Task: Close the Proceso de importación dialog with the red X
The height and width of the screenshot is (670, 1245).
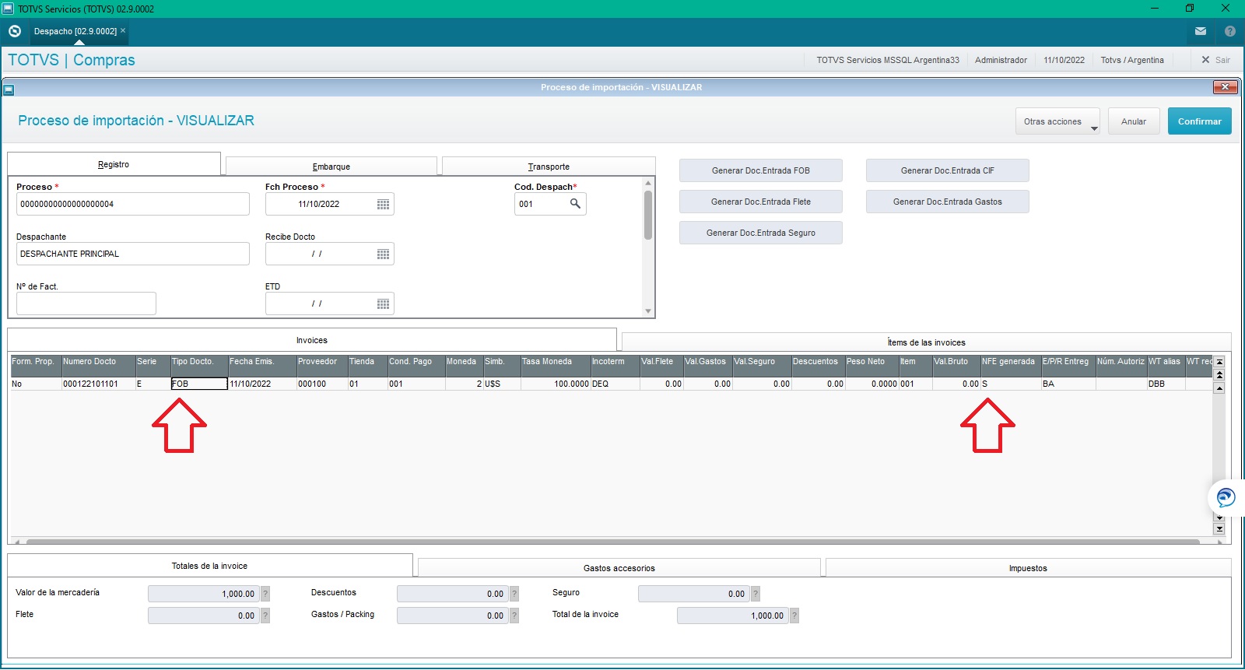Action: [1225, 87]
